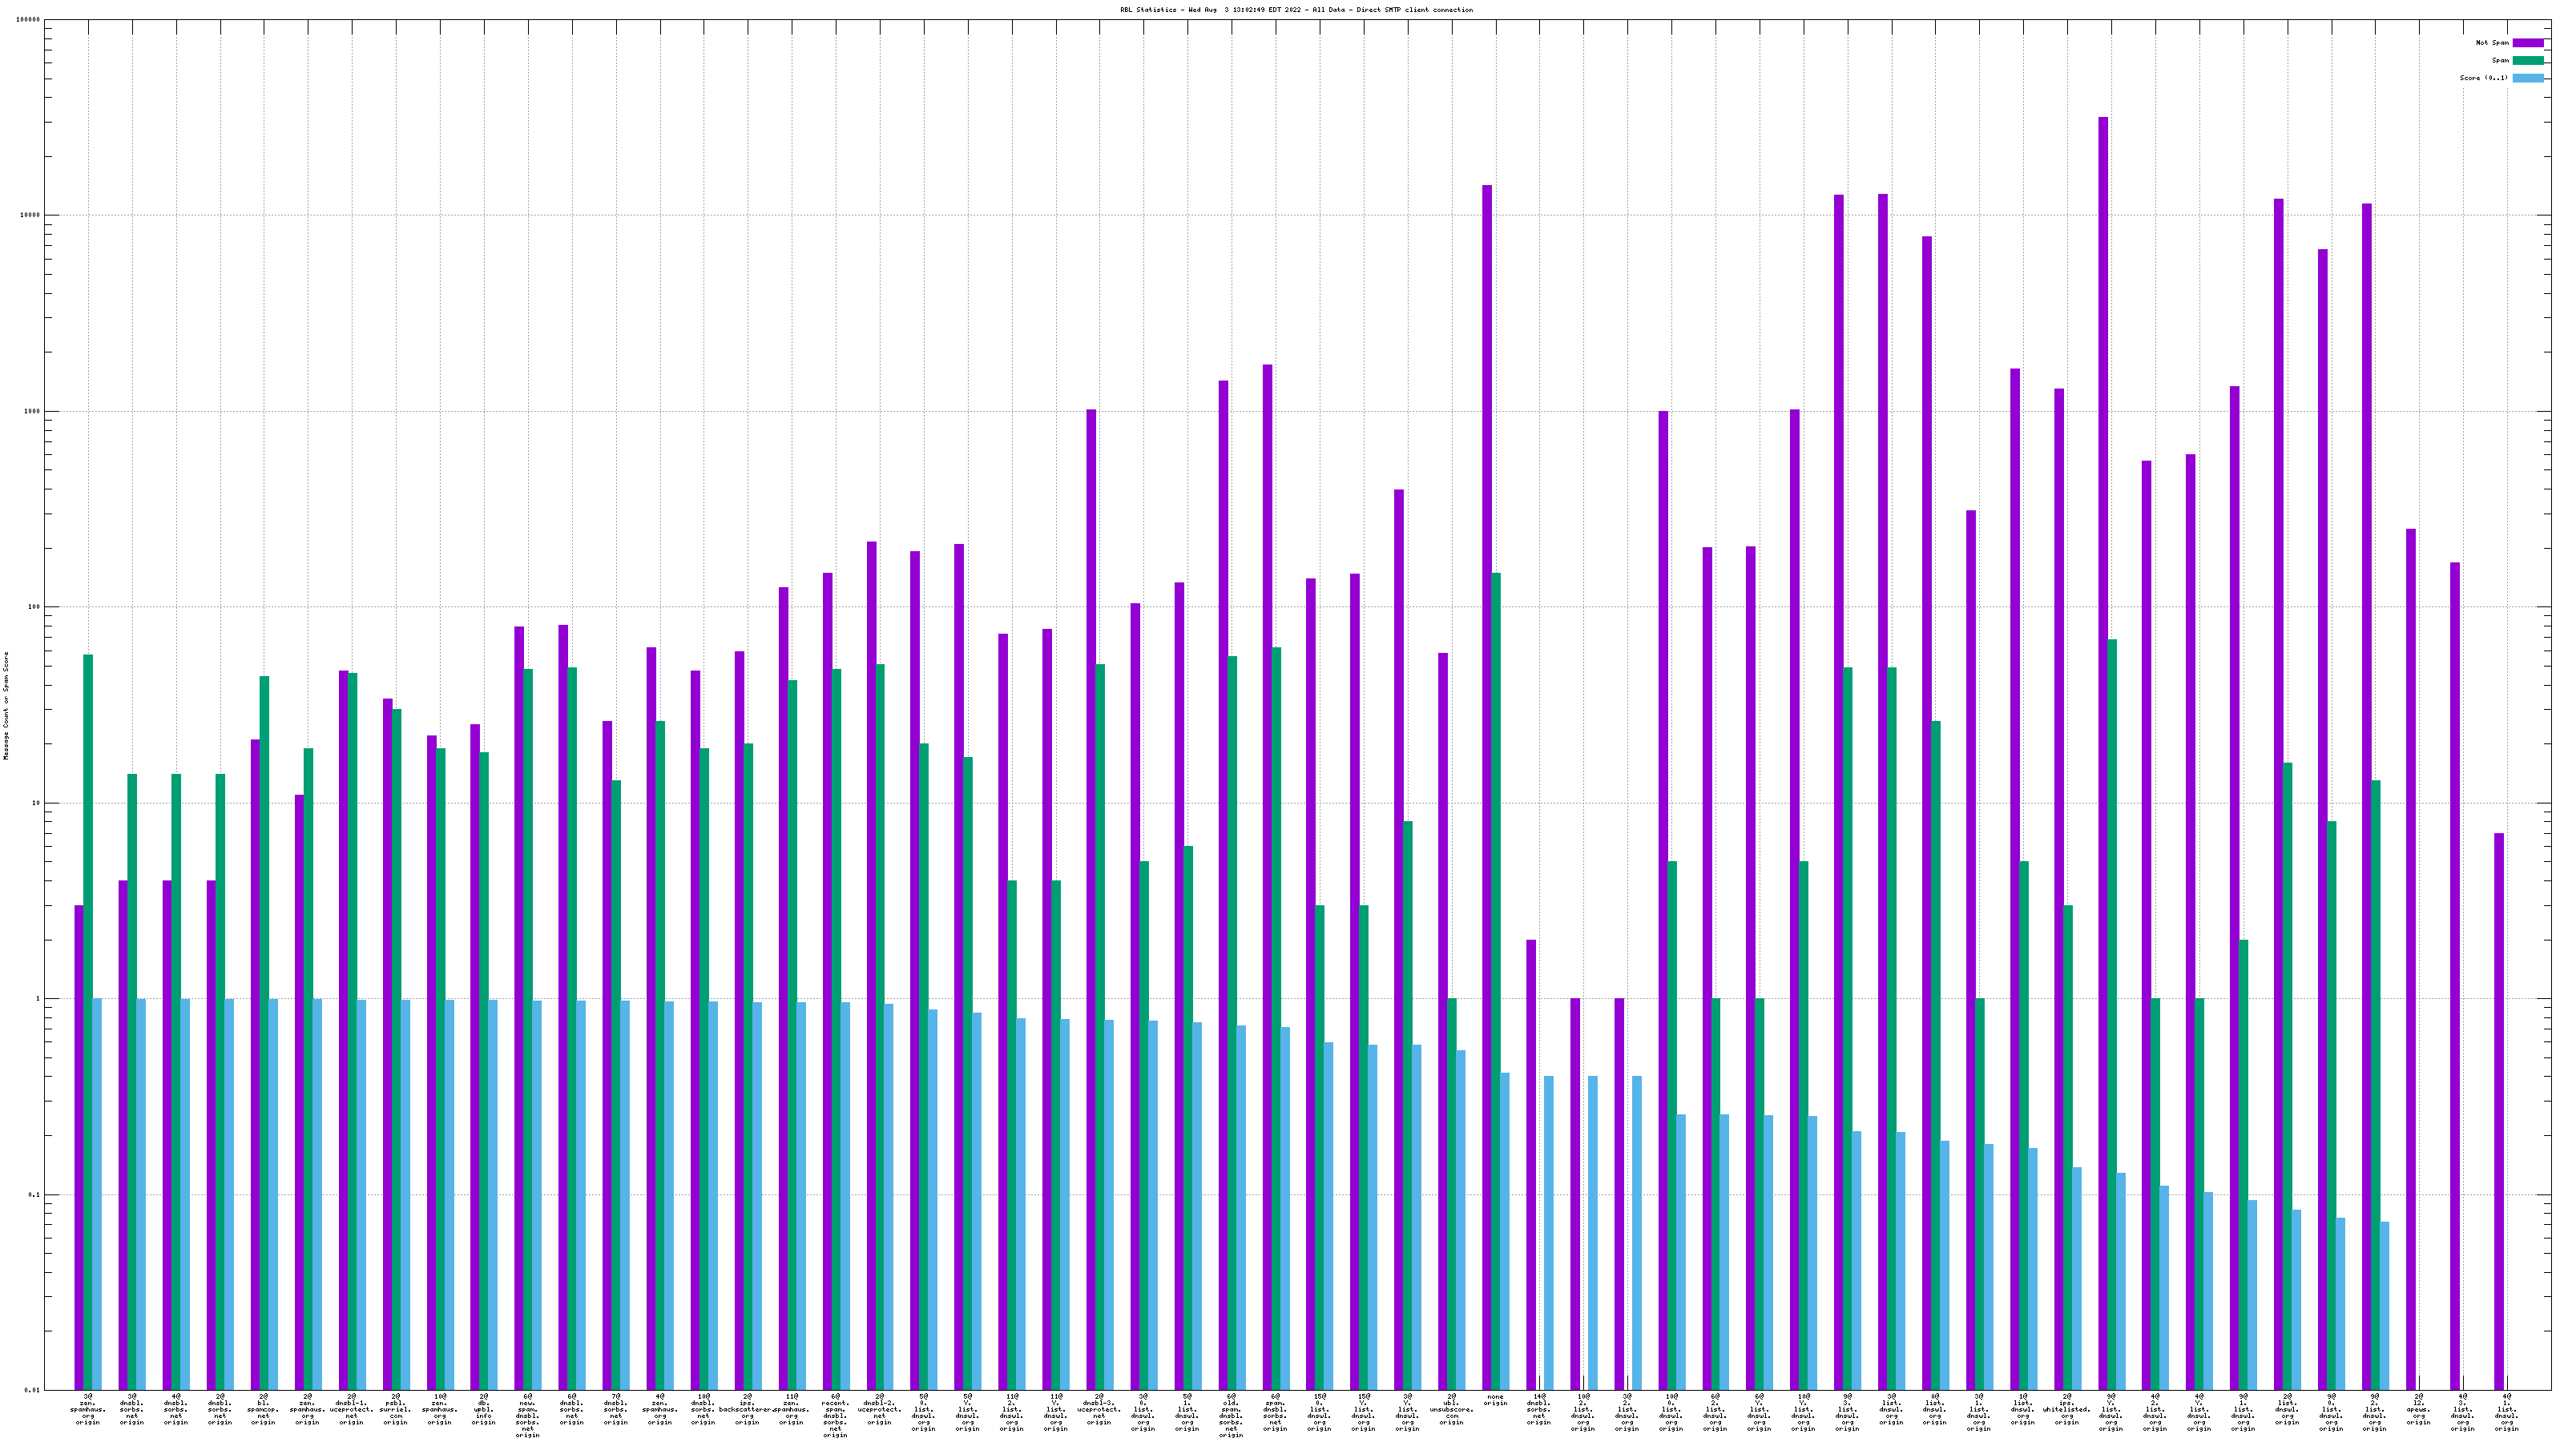The height and width of the screenshot is (1442, 2564).
Task: Click the Not Spam legend text
Action: [2493, 42]
